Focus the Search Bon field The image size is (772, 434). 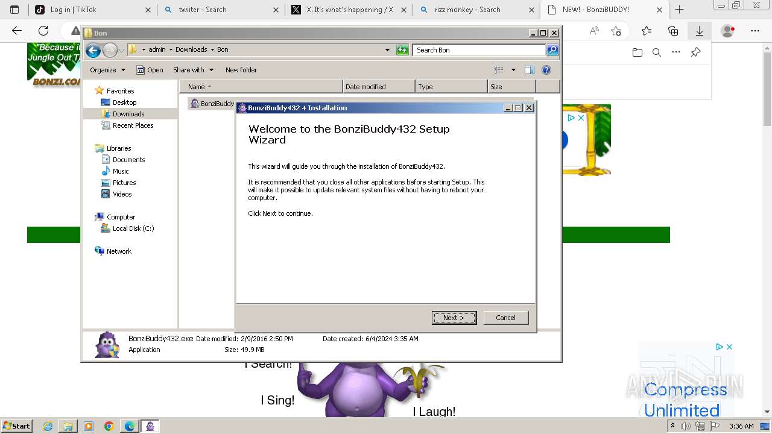(x=479, y=50)
